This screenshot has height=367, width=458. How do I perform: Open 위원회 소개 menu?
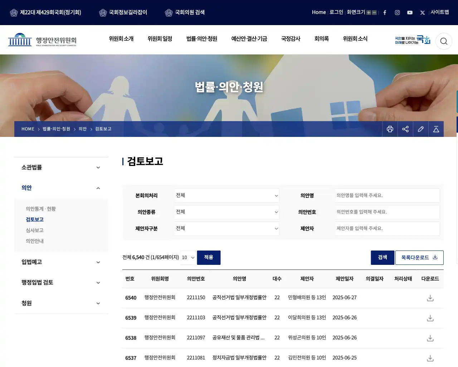click(121, 39)
